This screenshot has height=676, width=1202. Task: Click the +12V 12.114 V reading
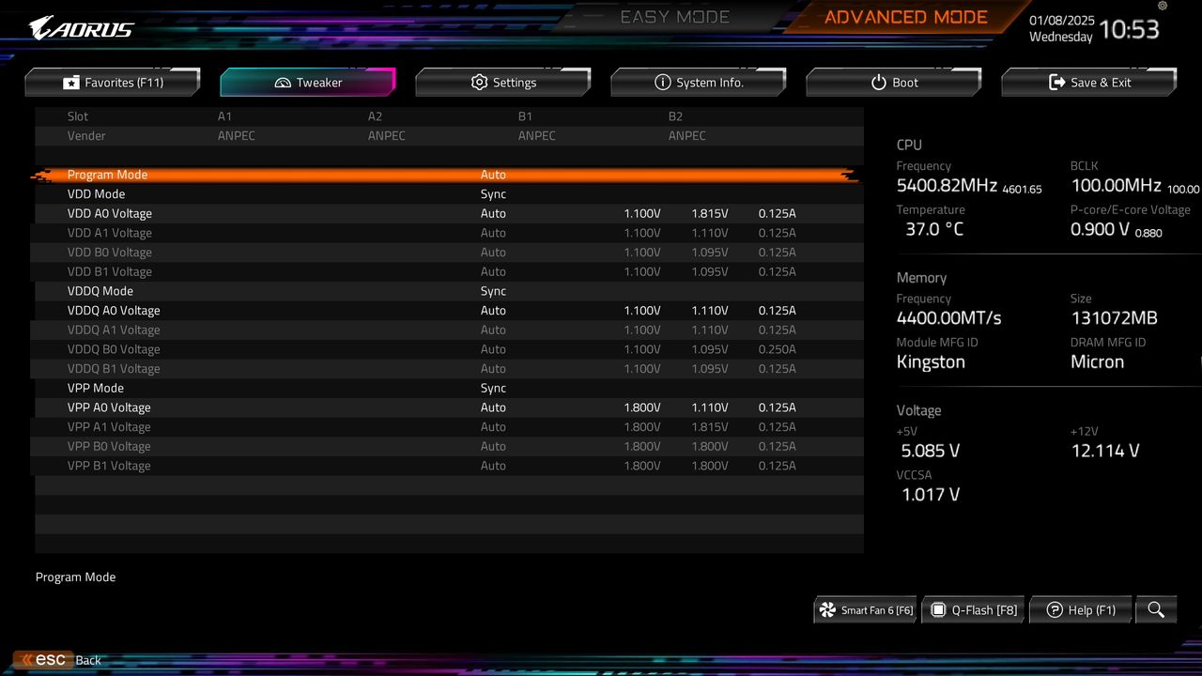(x=1105, y=451)
